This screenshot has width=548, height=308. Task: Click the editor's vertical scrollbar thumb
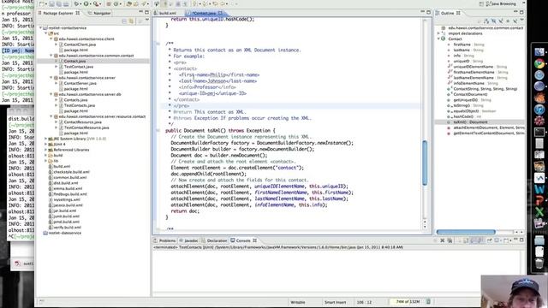[x=425, y=163]
